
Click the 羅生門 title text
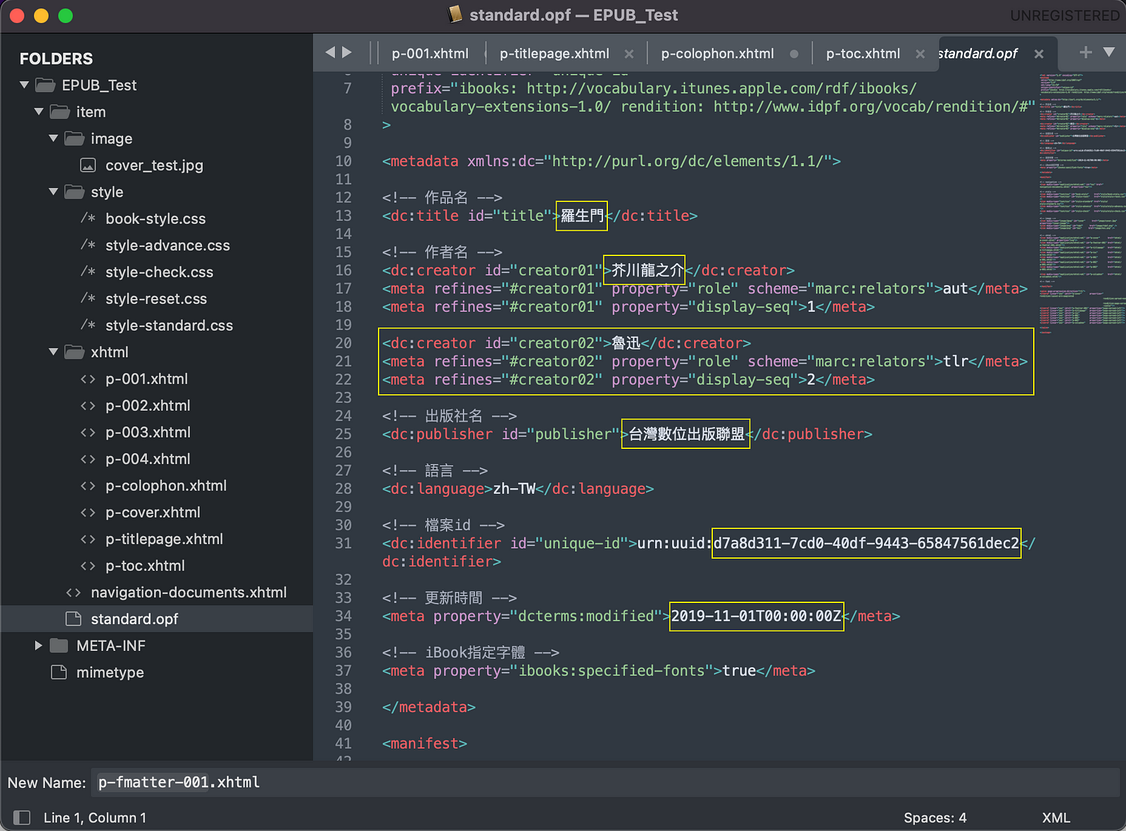pos(582,216)
